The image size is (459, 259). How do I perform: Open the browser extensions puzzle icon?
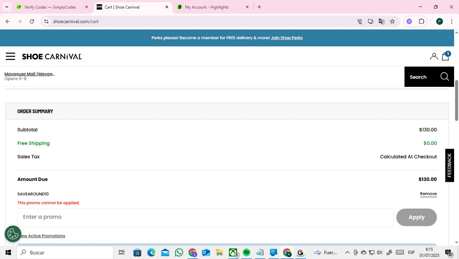[x=421, y=21]
